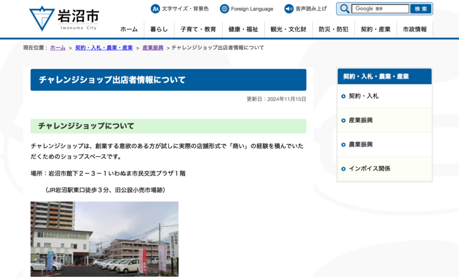Image resolution: width=459 pixels, height=277 pixels.
Task: Open the 防災・防犯 navigation tab
Action: point(333,29)
